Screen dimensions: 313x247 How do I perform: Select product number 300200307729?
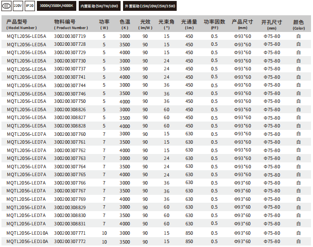70,53
